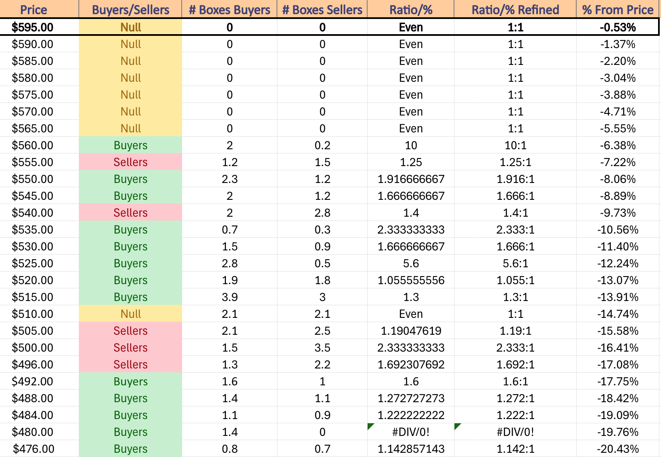
Task: Click the $484.00 price cell
Action: click(x=39, y=415)
